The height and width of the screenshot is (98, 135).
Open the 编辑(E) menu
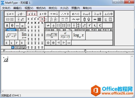(17, 8)
